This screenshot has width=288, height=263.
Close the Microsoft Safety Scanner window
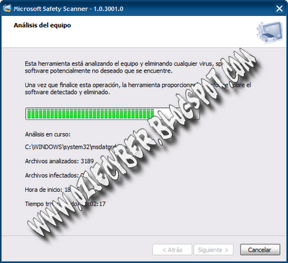click(279, 9)
